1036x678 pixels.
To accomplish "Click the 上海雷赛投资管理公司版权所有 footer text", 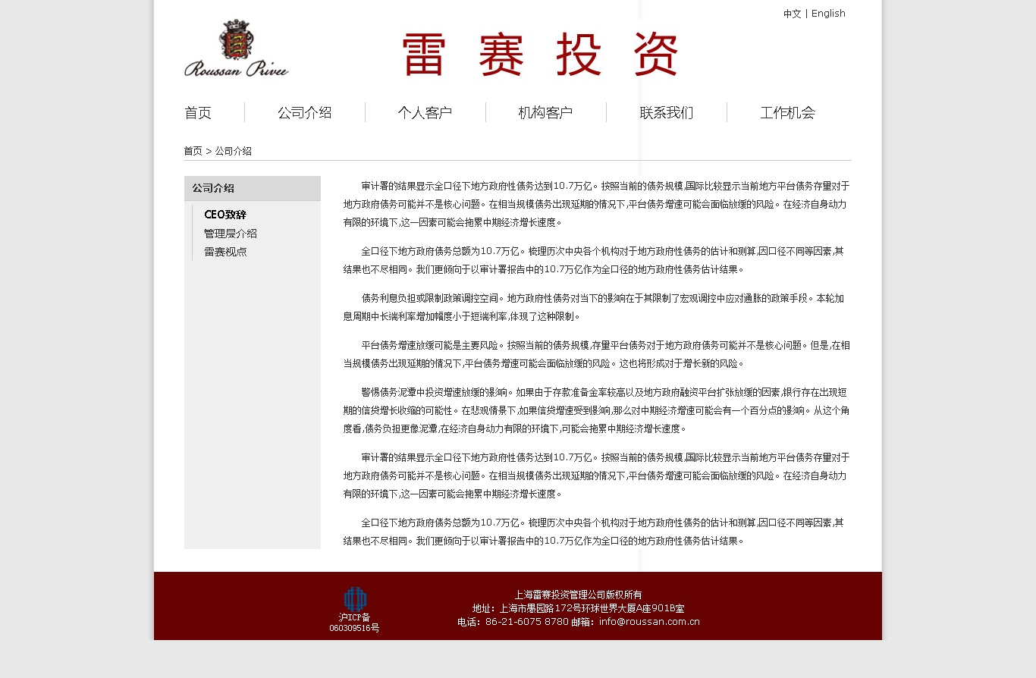I will pos(578,595).
